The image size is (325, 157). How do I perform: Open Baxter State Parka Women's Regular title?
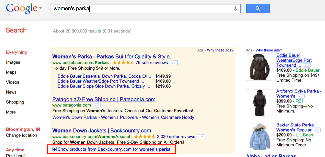click(x=295, y=127)
